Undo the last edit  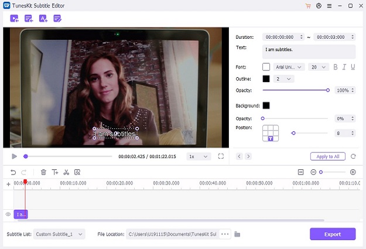point(13,172)
